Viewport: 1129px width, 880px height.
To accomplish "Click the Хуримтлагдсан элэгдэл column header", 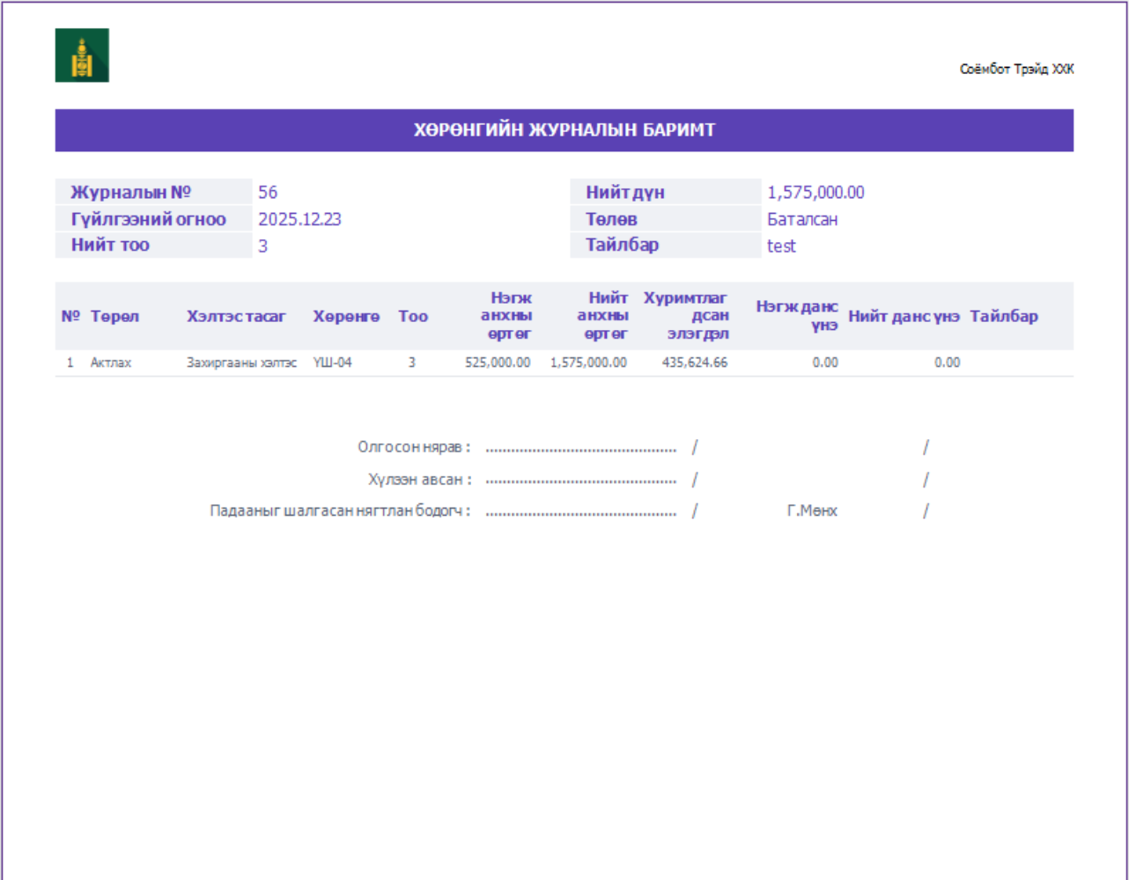I will [x=686, y=316].
